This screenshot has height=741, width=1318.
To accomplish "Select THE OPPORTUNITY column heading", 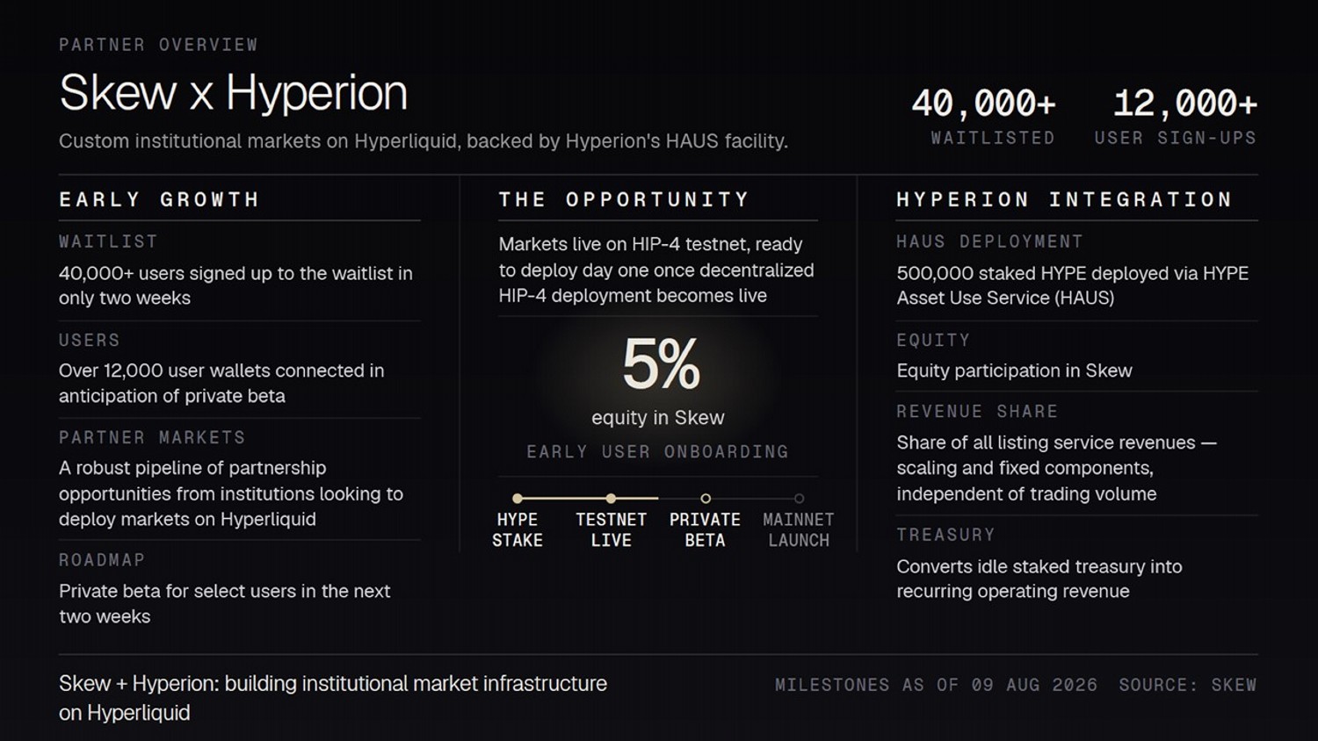I will click(x=624, y=199).
